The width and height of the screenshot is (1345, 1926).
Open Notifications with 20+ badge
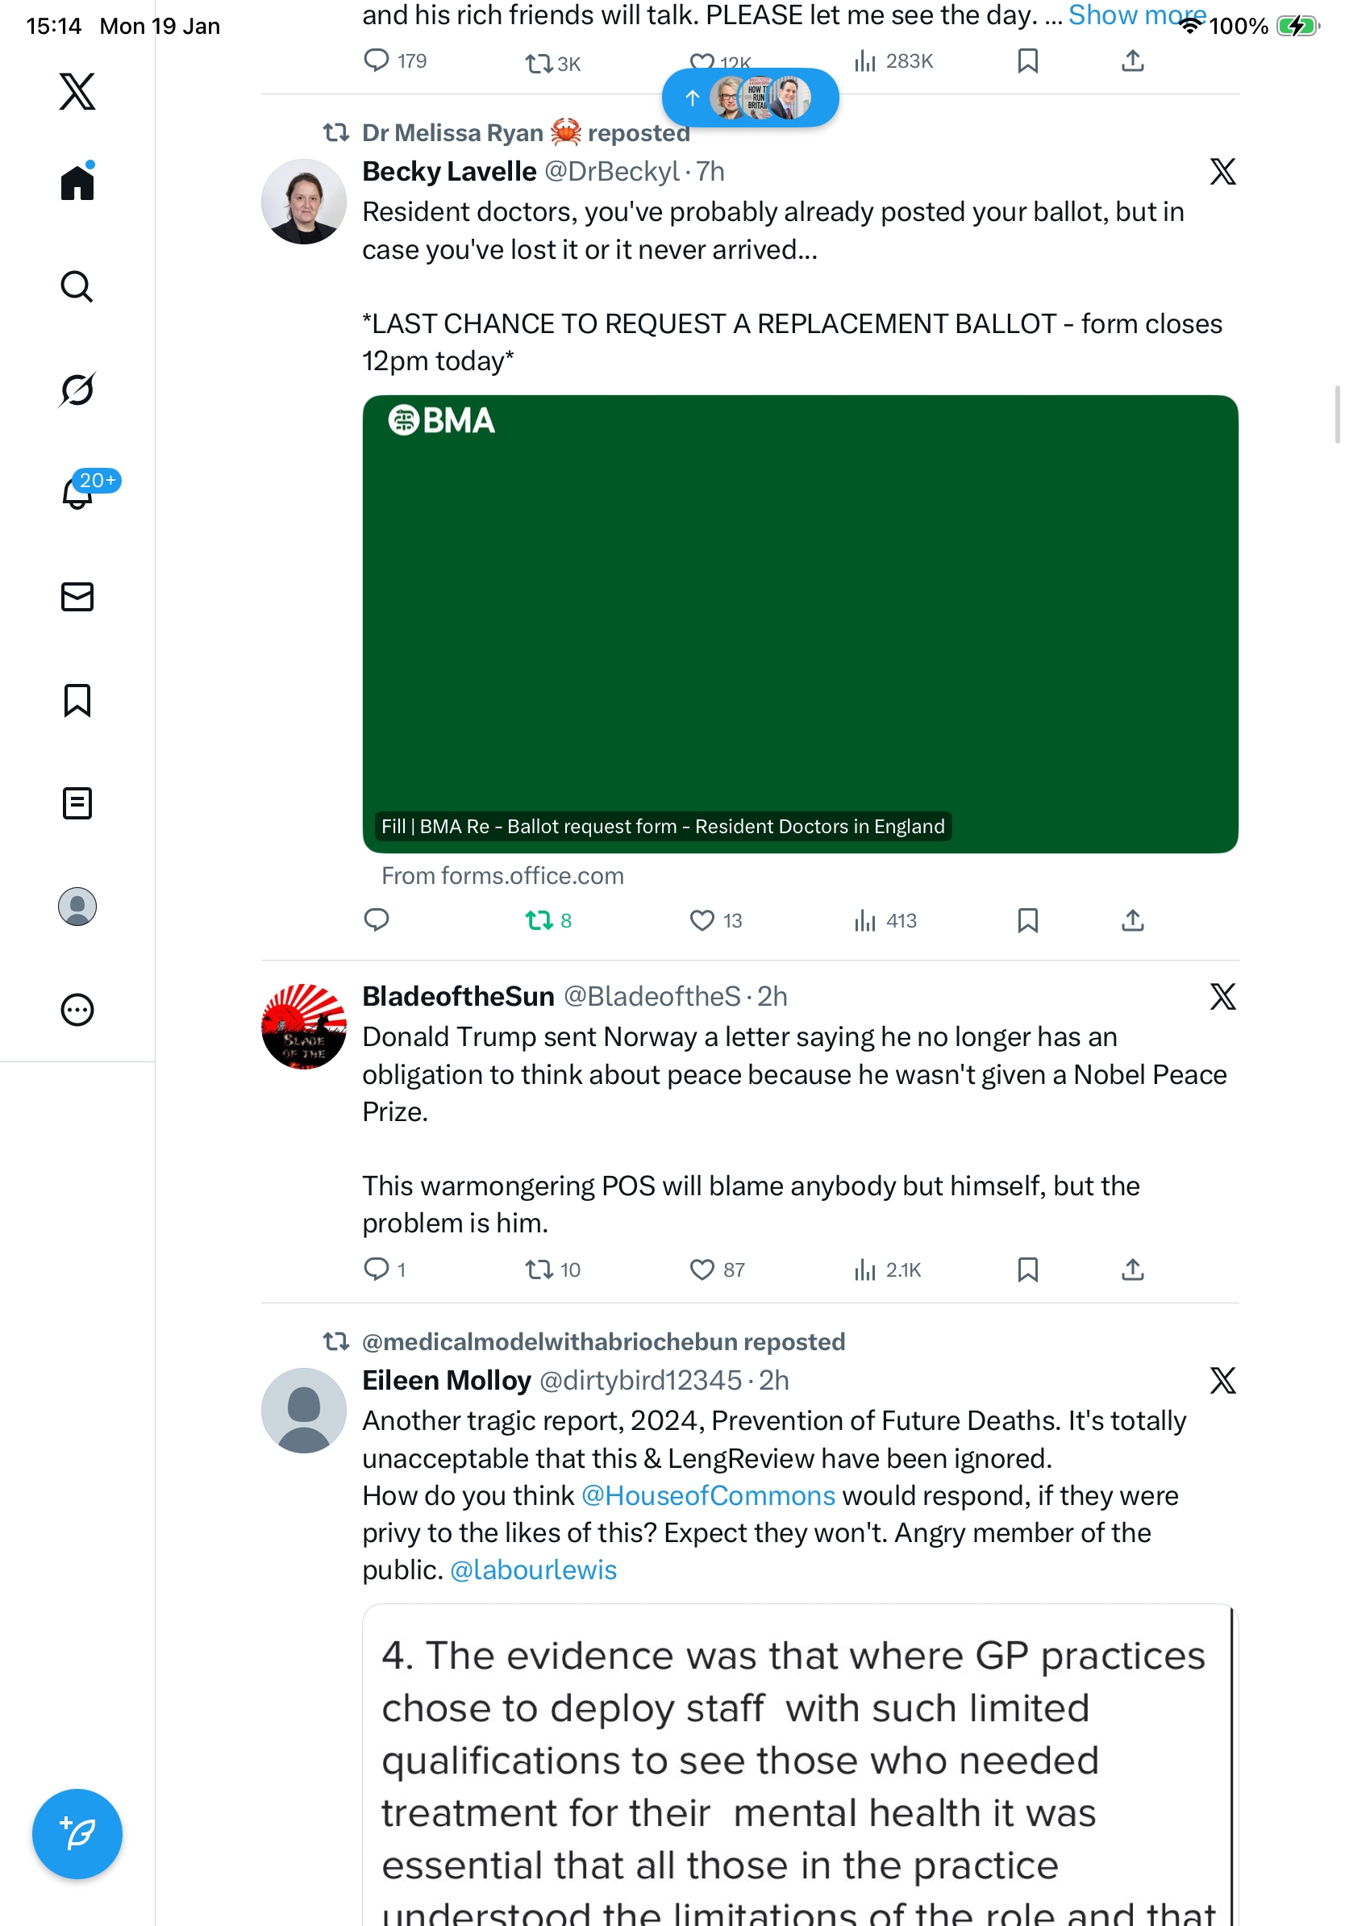pos(78,494)
